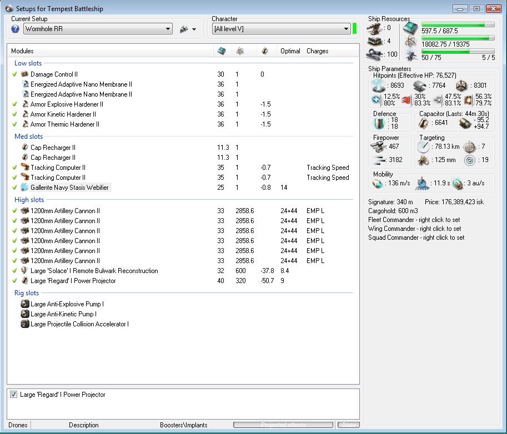Click the Damage Control II module icon
Viewport: 507px width, 434px height.
tap(24, 74)
